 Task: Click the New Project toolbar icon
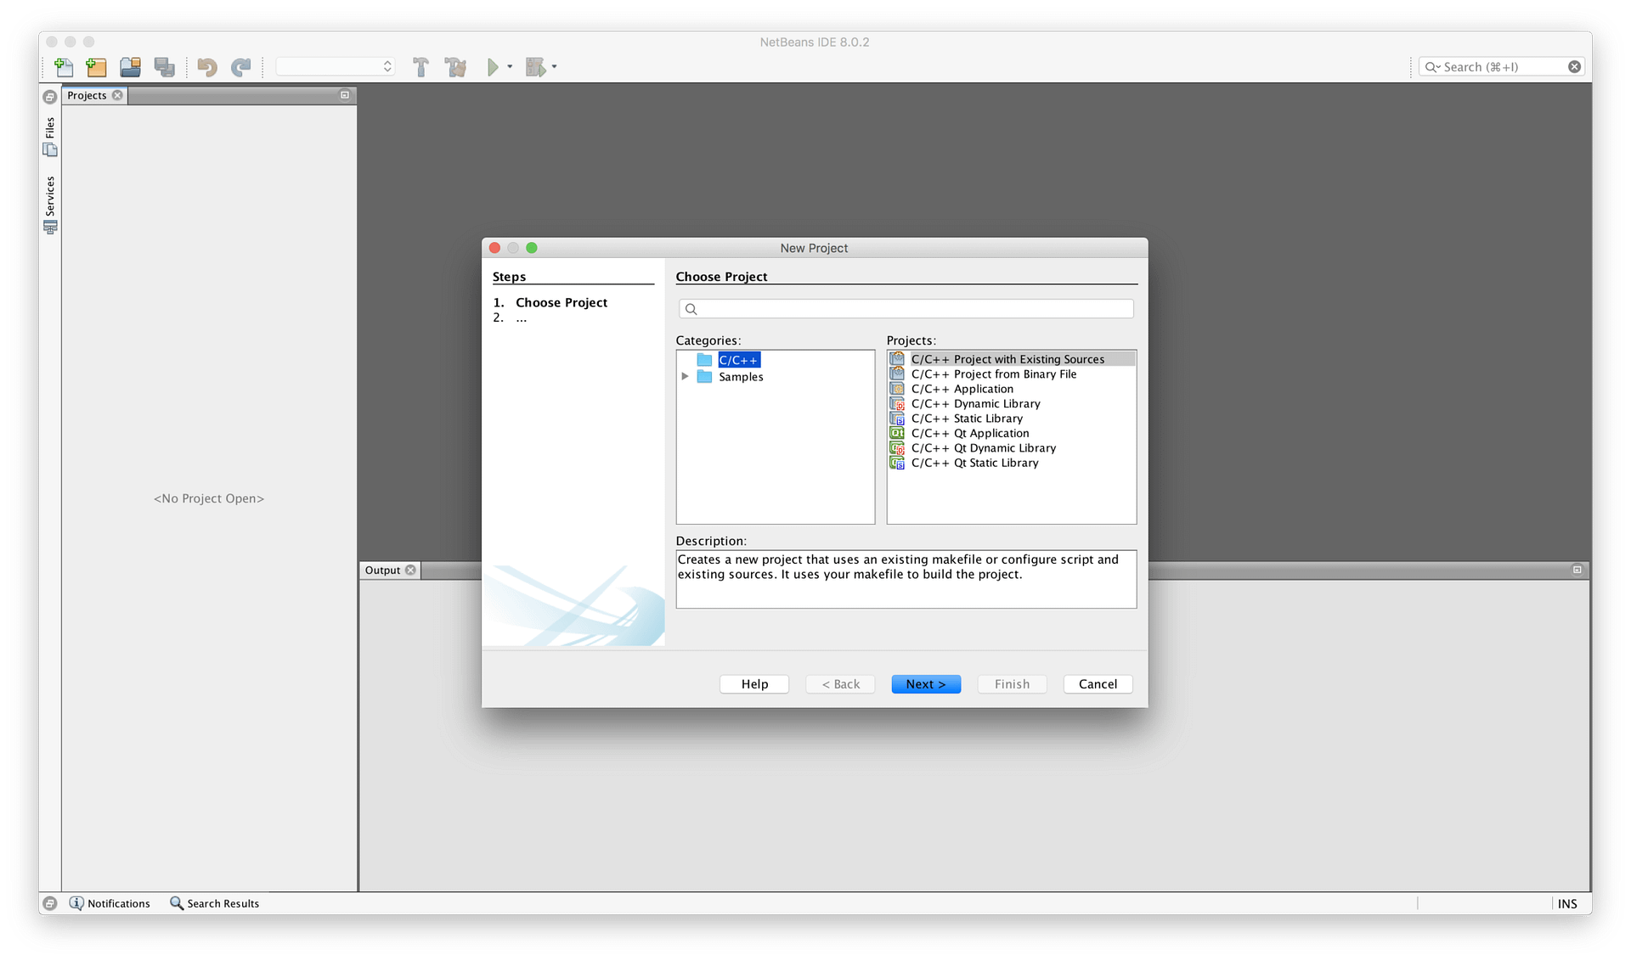point(96,67)
